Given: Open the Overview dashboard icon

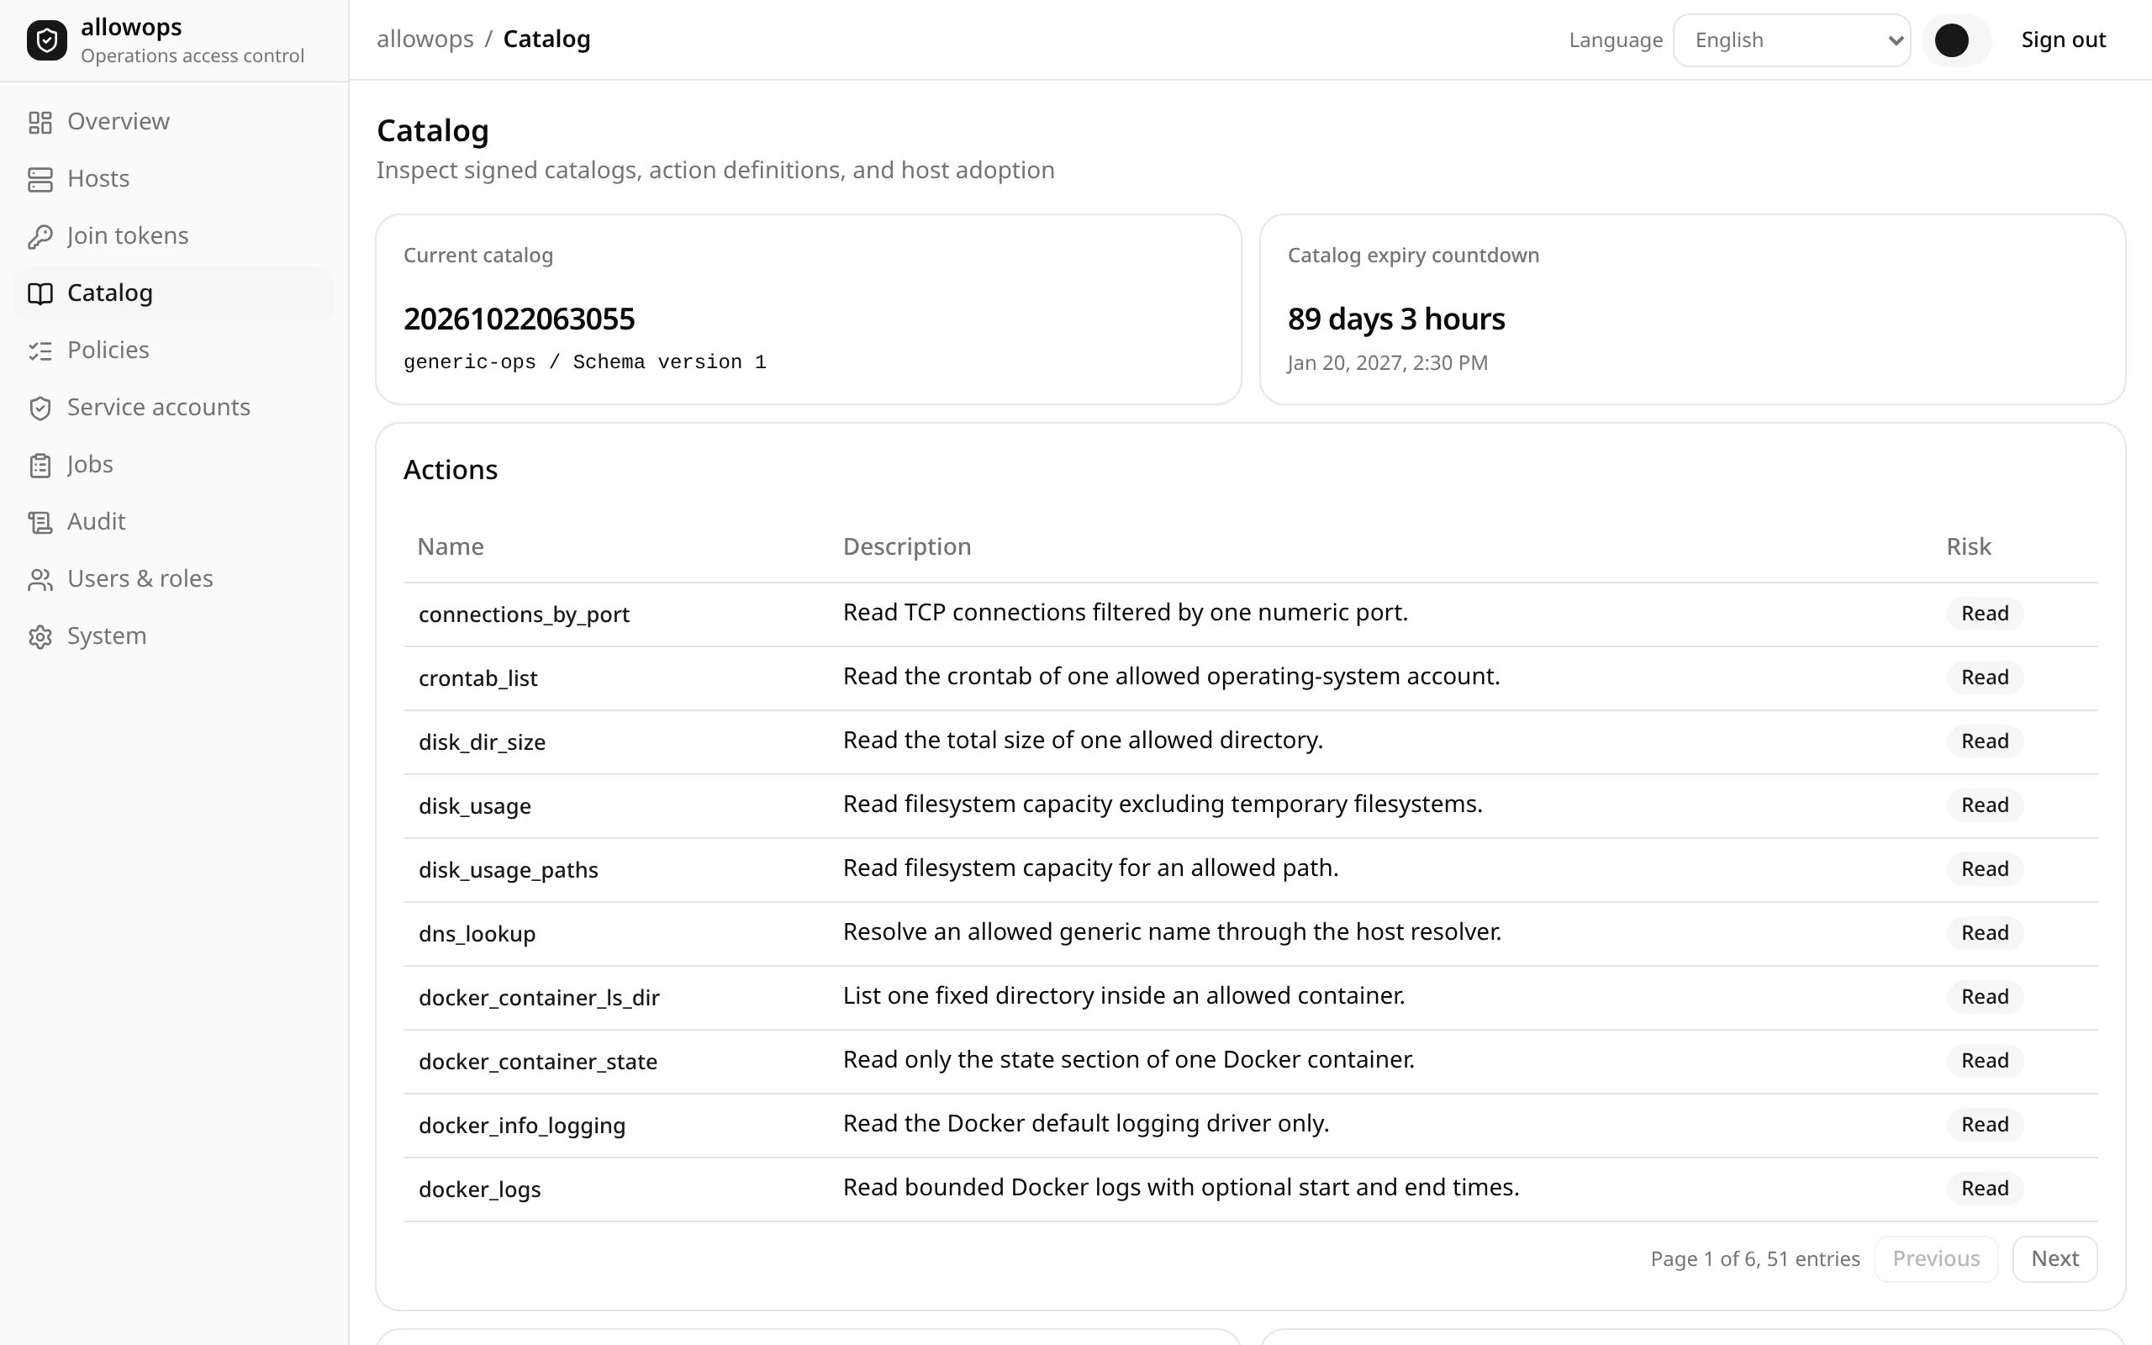Looking at the screenshot, I should tap(40, 122).
